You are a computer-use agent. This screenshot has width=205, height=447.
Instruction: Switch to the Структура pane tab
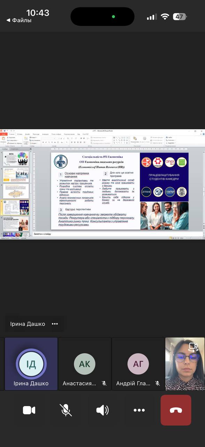(x=15, y=149)
